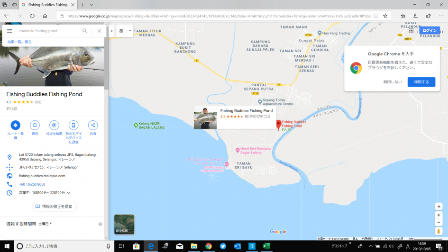
Task: Open fishing-buddies-malaysia.com website
Action: [42, 176]
